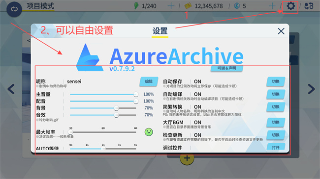Click the gold credits icon

tap(188, 6)
